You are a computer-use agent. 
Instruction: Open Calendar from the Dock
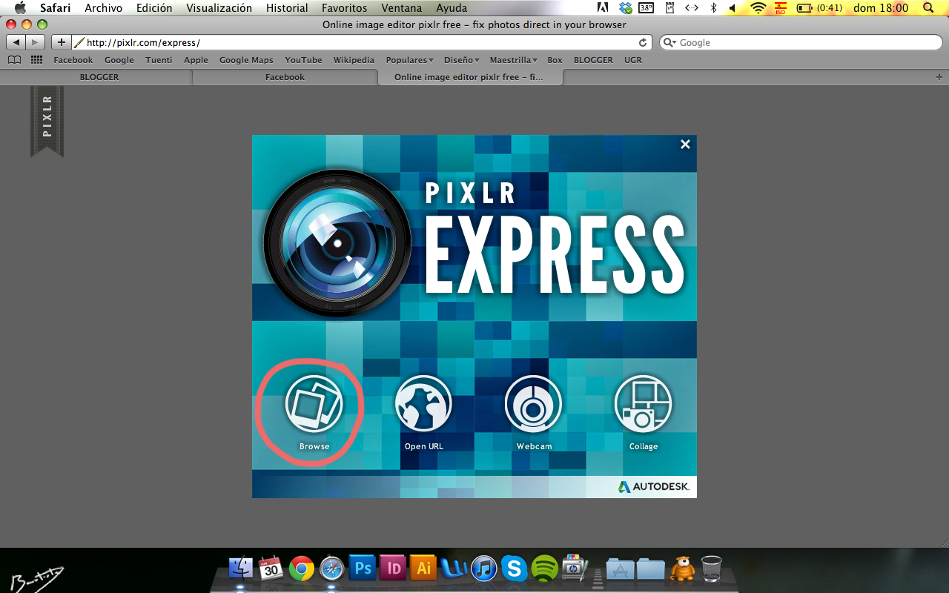(x=271, y=569)
